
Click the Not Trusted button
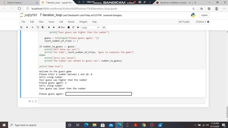click(x=184, y=22)
